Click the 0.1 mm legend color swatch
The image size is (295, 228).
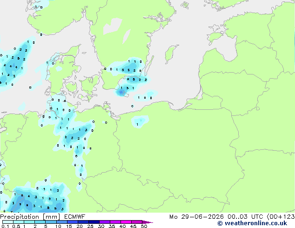[8, 222]
